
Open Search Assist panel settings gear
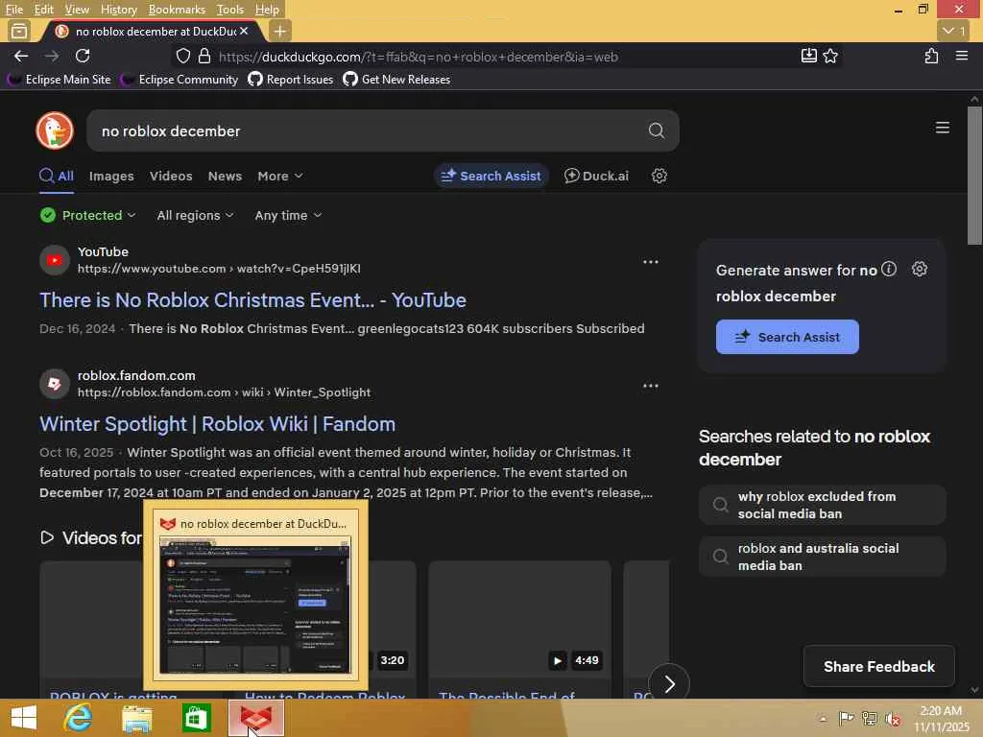[919, 270]
